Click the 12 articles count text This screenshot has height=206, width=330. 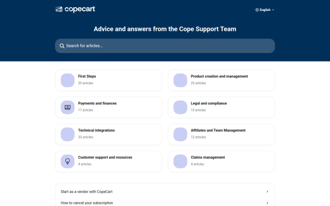pyautogui.click(x=198, y=137)
